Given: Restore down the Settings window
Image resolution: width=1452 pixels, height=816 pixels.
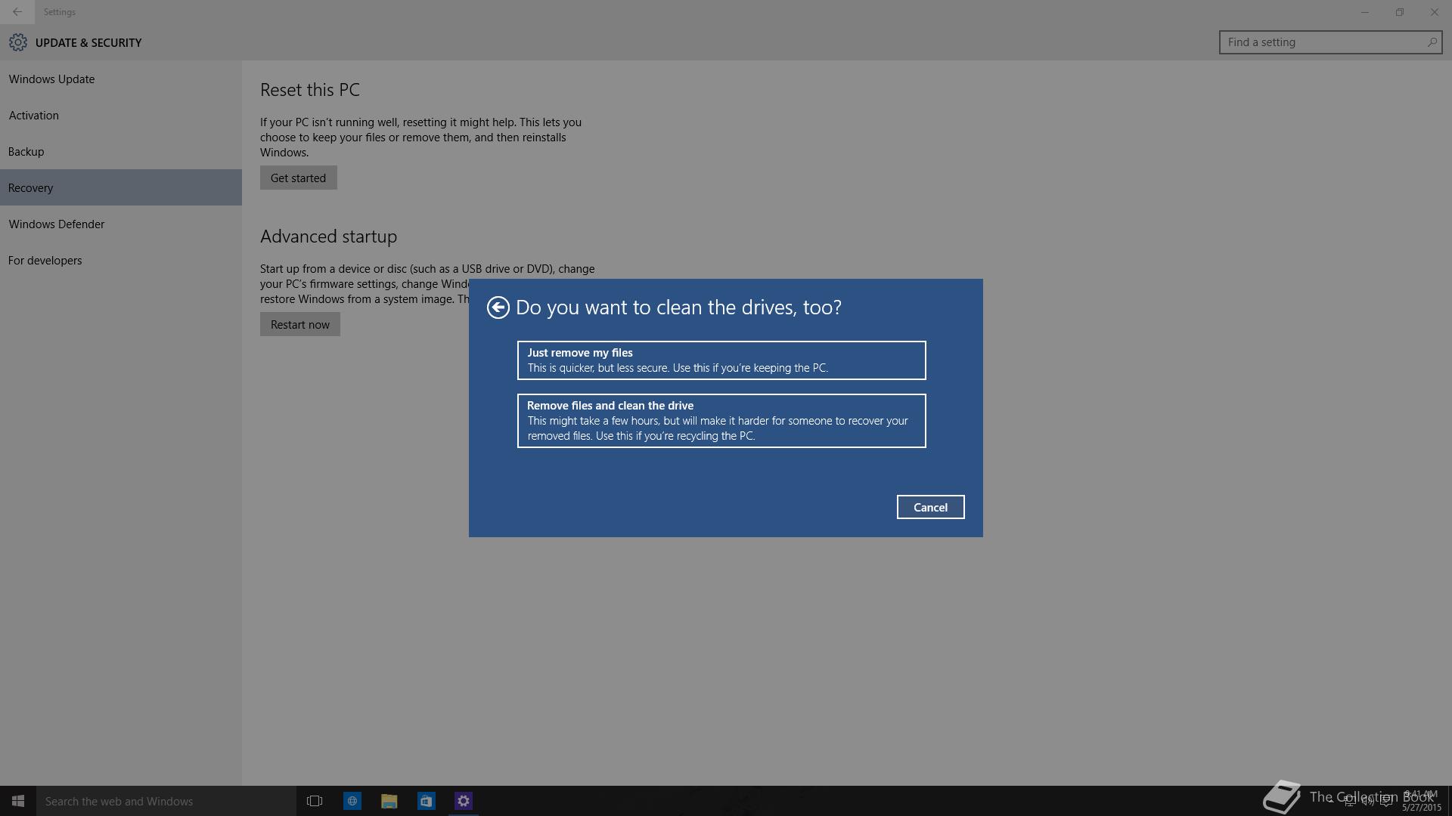Looking at the screenshot, I should coord(1400,12).
